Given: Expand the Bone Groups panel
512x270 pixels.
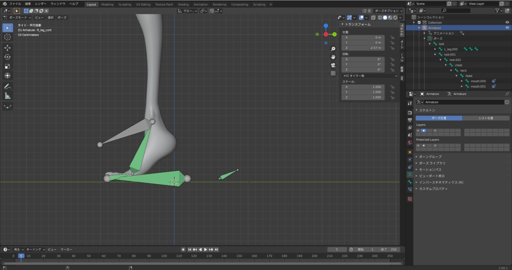Looking at the screenshot, I should pos(430,157).
